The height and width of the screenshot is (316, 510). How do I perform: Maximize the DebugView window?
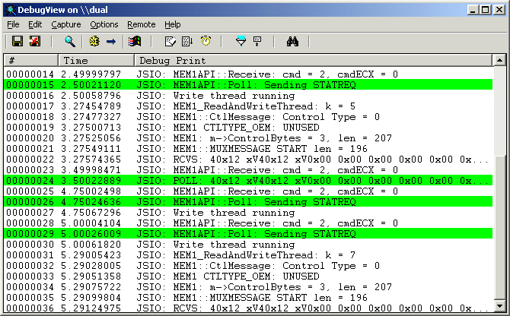[x=485, y=10]
